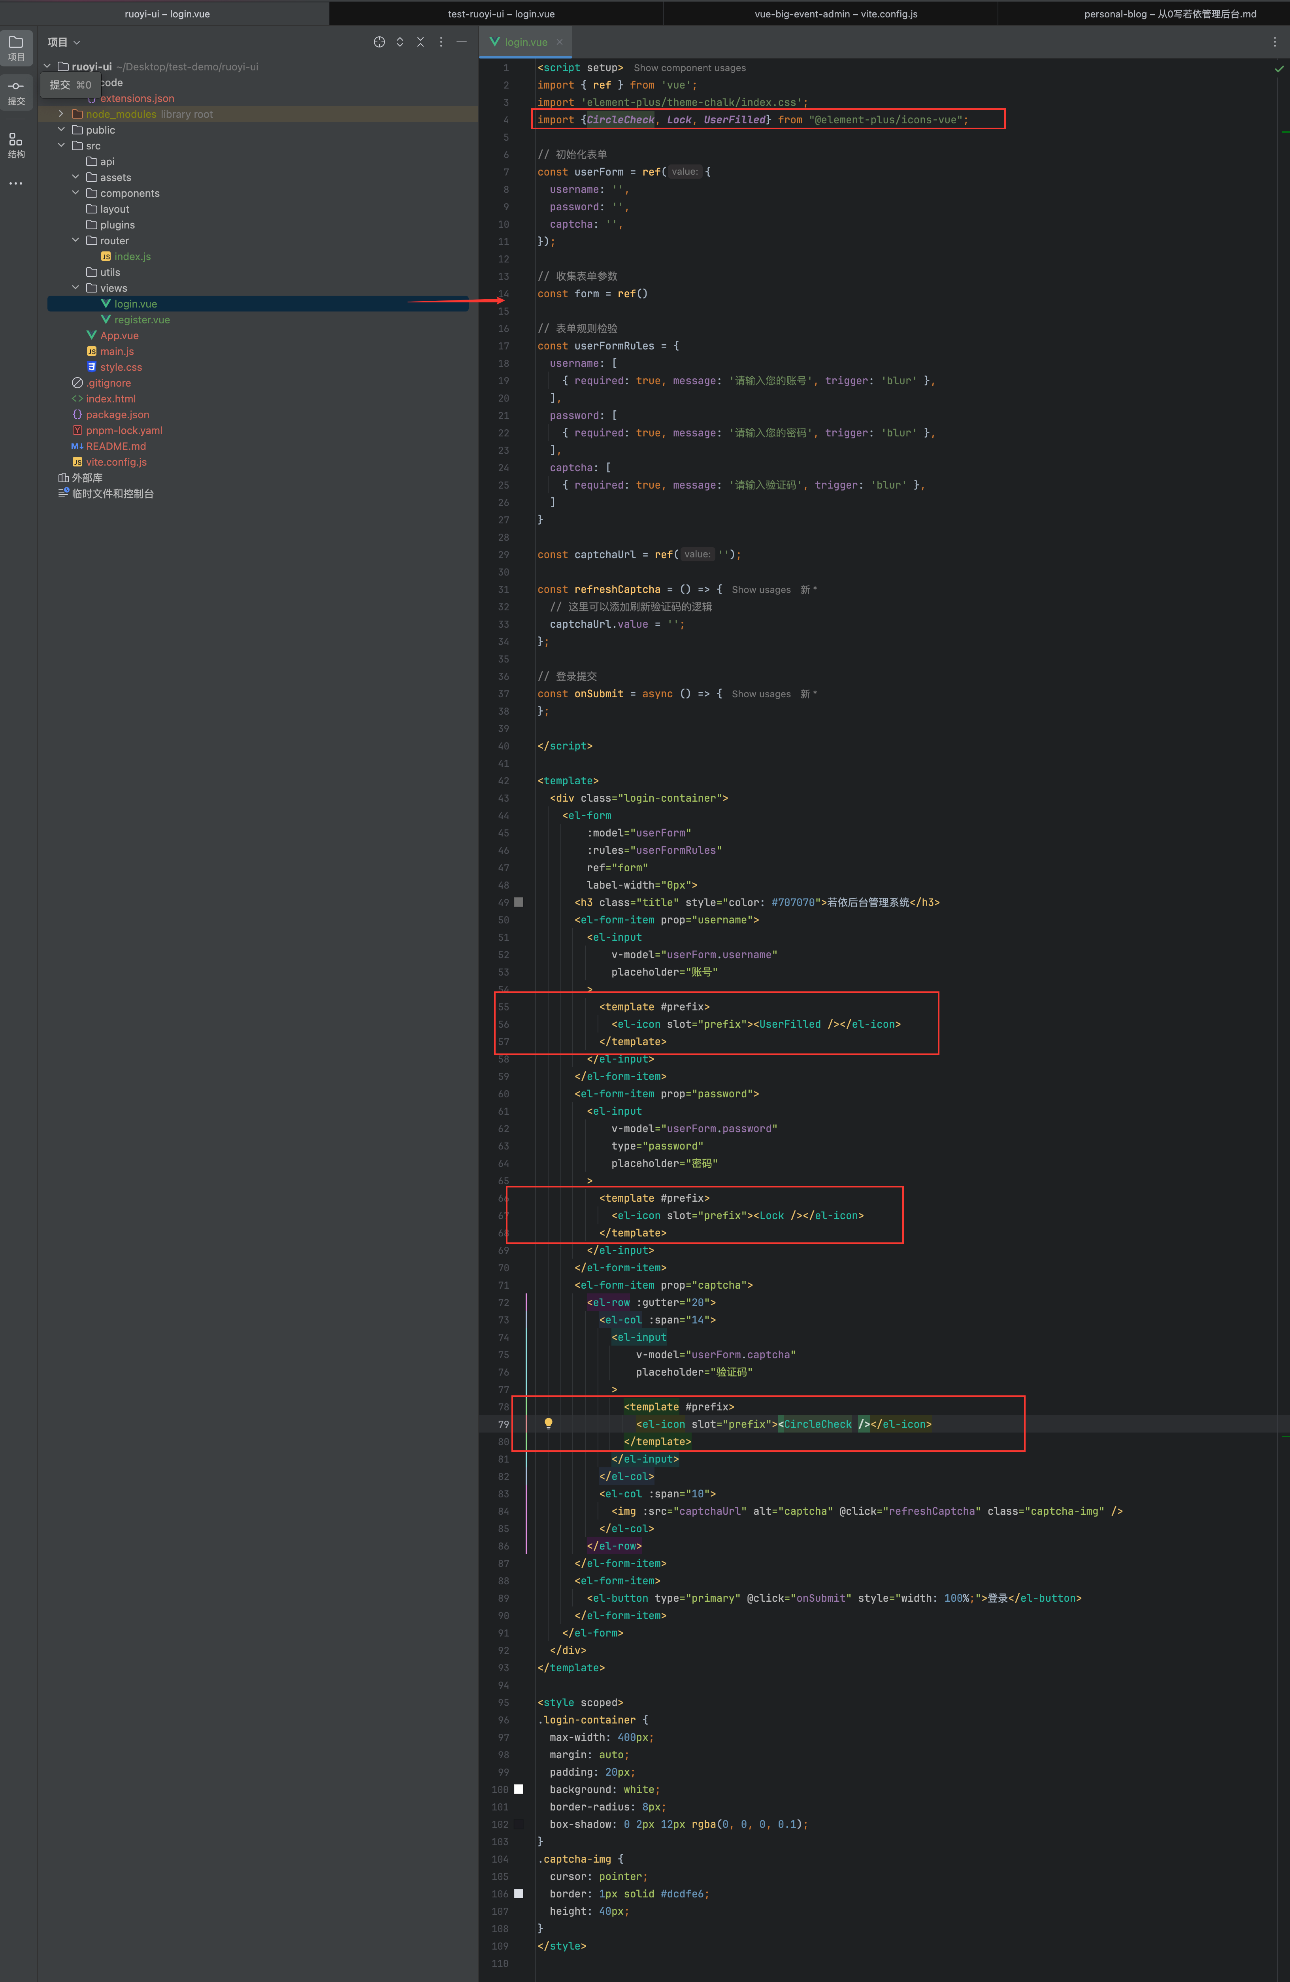
Task: Expand the node_modules folder
Action: click(x=61, y=113)
